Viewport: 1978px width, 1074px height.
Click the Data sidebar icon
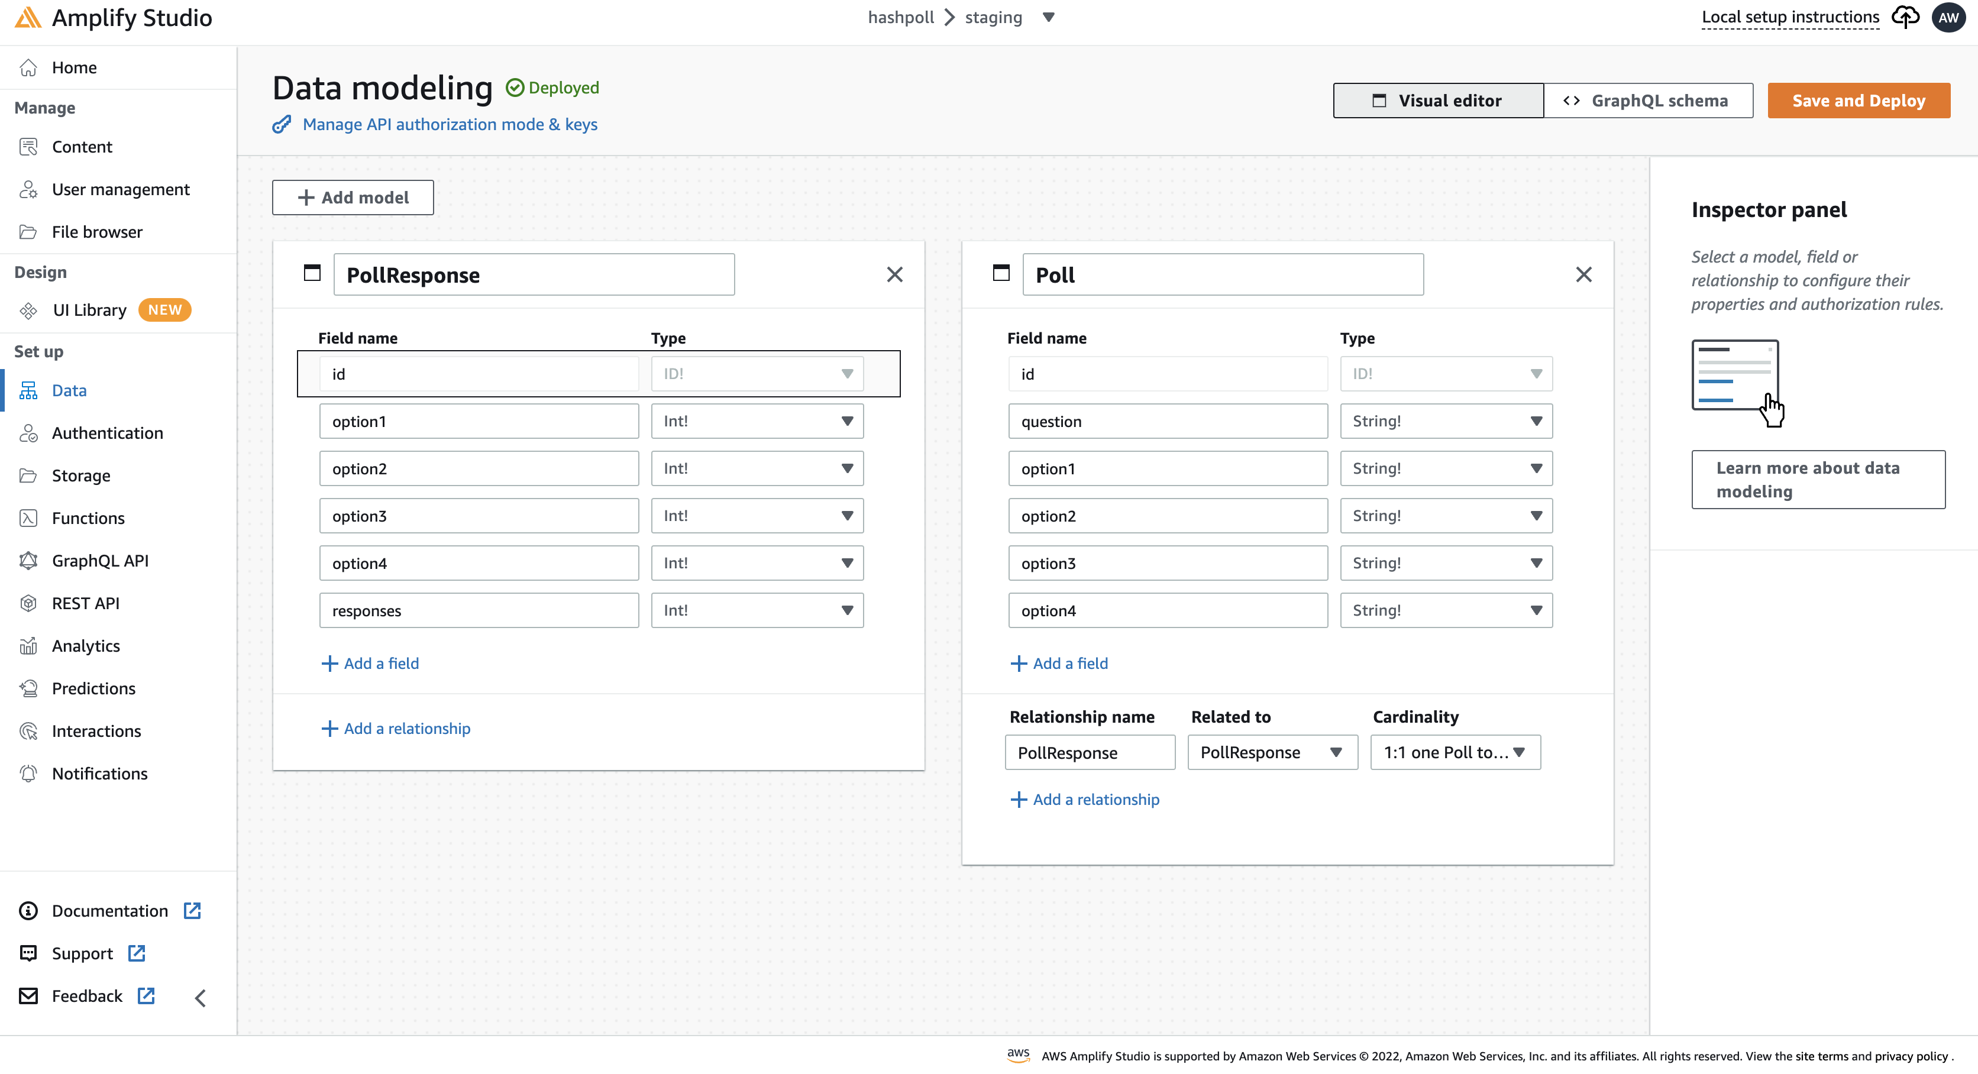tap(28, 390)
